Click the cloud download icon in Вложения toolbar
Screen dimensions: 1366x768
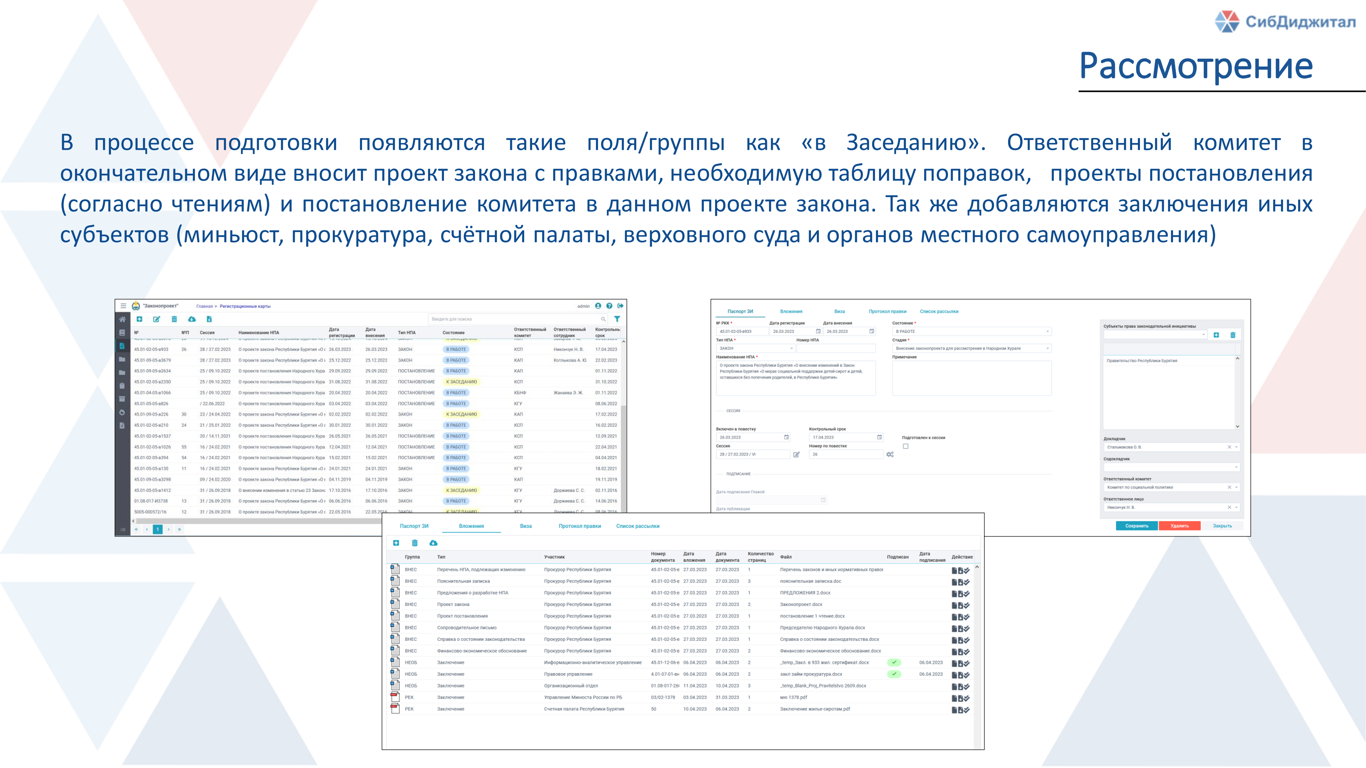[x=433, y=543]
